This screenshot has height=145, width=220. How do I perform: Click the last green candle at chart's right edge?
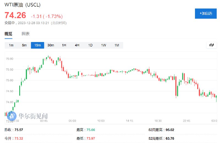tap(216, 98)
